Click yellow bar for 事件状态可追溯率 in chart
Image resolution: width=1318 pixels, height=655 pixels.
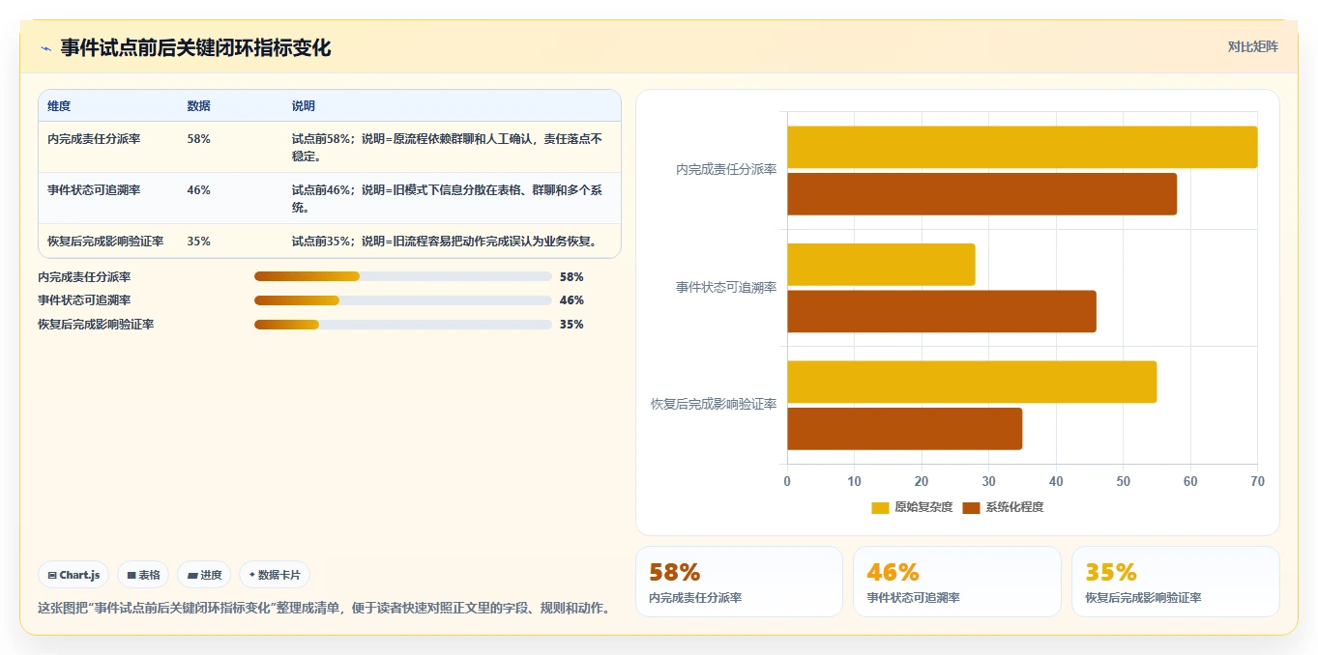[x=881, y=265]
